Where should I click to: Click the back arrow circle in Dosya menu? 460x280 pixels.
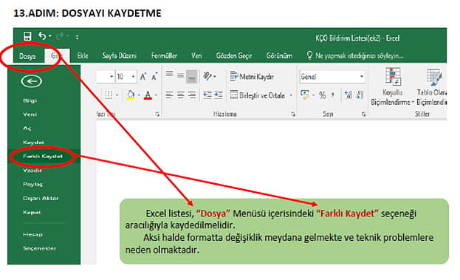pyautogui.click(x=32, y=81)
